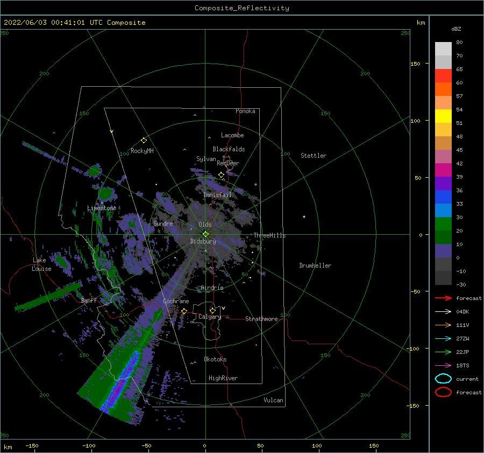The height and width of the screenshot is (453, 484).
Task: Click the yellow diamond marker below Cochrane
Action: coord(184,311)
